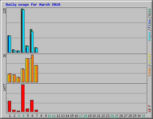153x119 pixels.
Task: Click green day 25 label
Action: tap(117, 116)
